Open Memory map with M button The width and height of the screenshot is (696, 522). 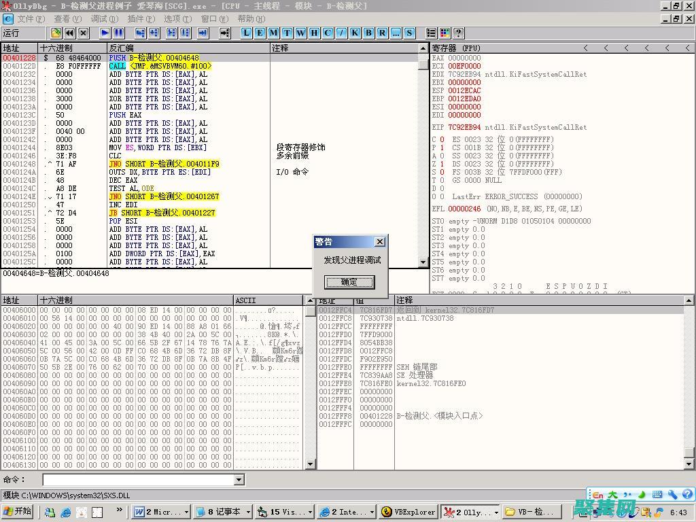point(273,33)
